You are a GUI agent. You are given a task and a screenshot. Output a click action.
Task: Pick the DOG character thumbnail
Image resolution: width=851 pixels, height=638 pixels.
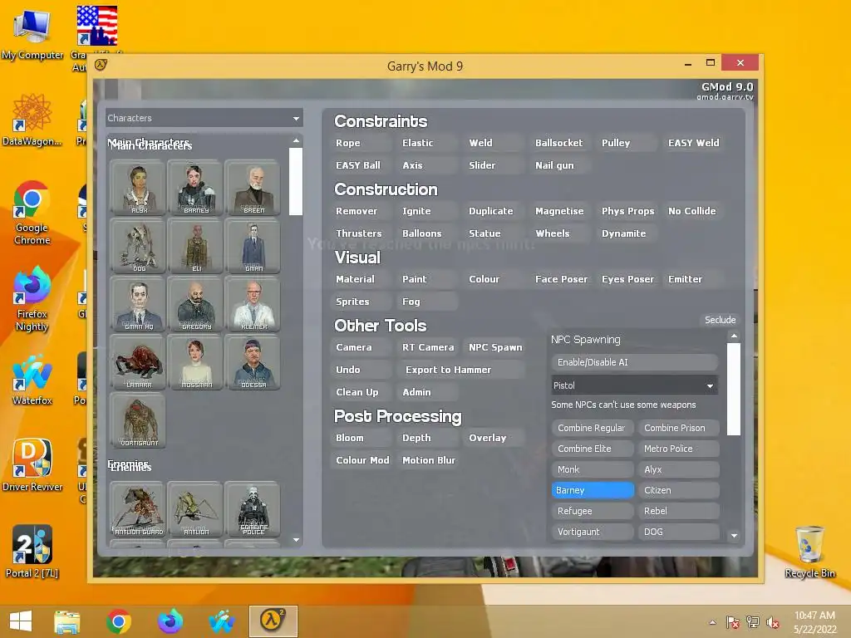[138, 246]
